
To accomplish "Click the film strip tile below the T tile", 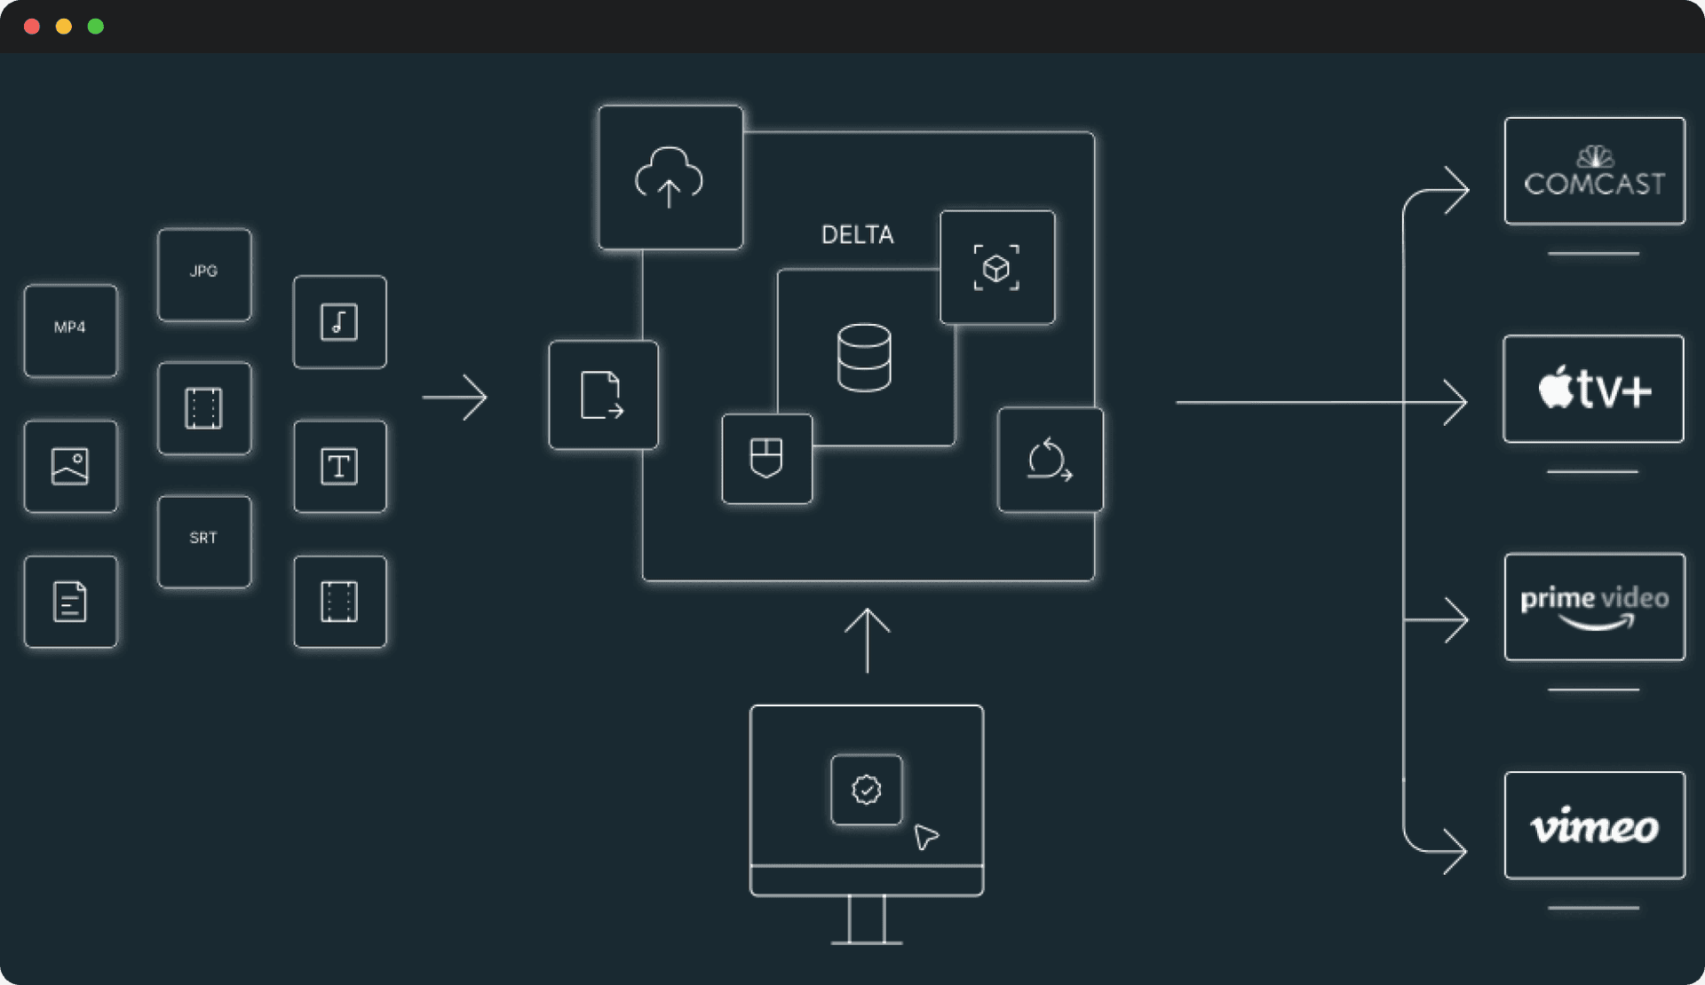I will pos(339,602).
